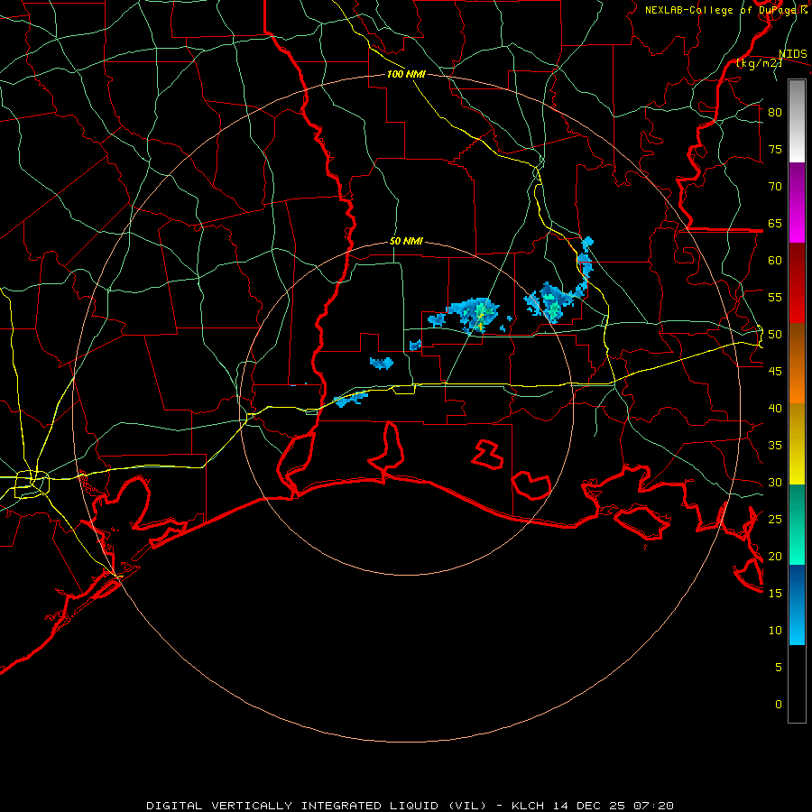
Task: Select the 50 NMI range ring label
Action: point(406,241)
